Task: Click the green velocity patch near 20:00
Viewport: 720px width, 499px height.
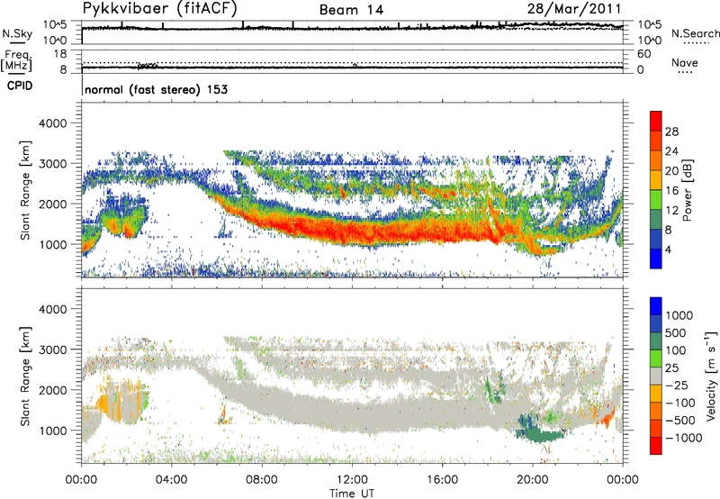Action: [x=539, y=434]
